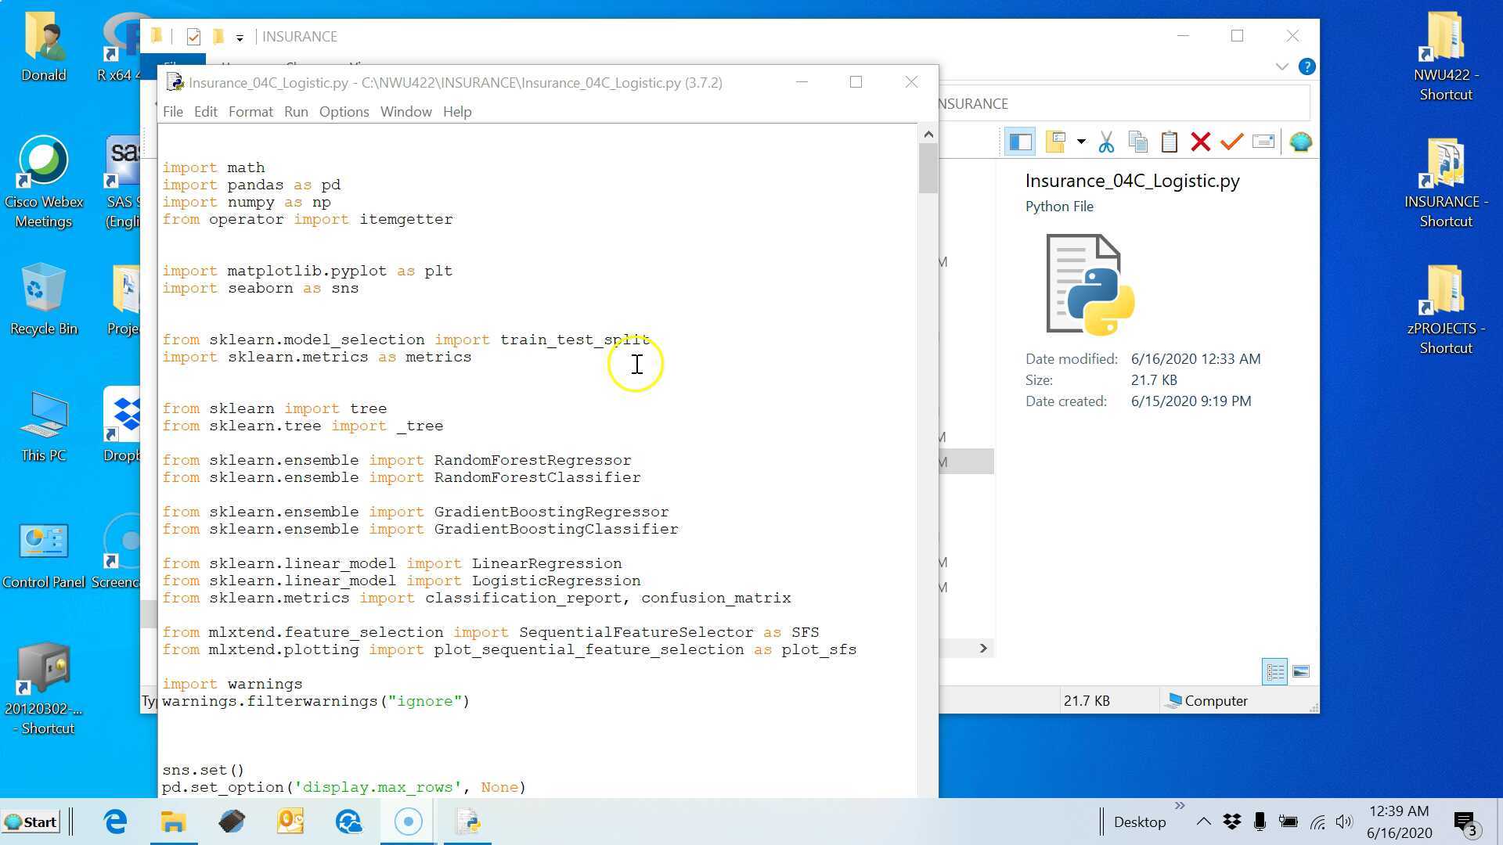This screenshot has height=845, width=1503.
Task: Expand the folder chevron in the navigation pane
Action: click(x=984, y=648)
